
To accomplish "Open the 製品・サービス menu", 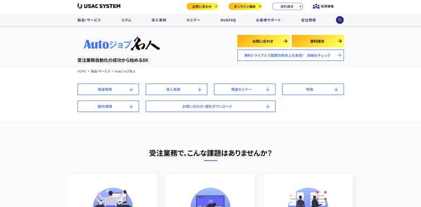I will (x=89, y=20).
